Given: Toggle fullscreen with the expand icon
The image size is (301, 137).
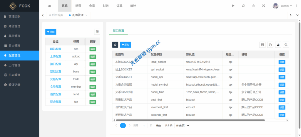Looking at the screenshot, I should (264, 6).
